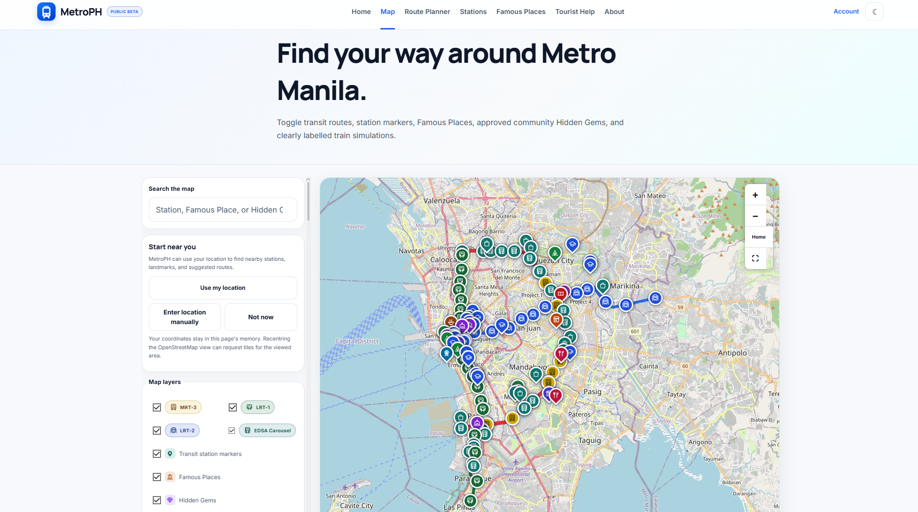Screen dimensions: 918x512
Task: Click the museum icon beside Famous Places layer
Action: click(170, 477)
